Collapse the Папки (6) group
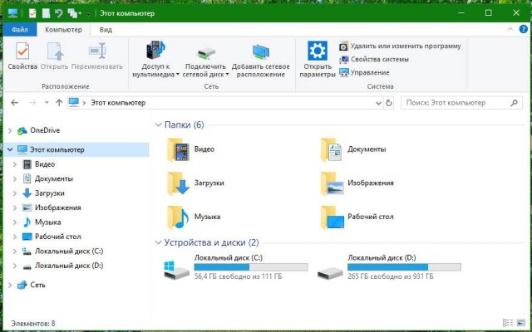This screenshot has width=532, height=332. click(158, 125)
